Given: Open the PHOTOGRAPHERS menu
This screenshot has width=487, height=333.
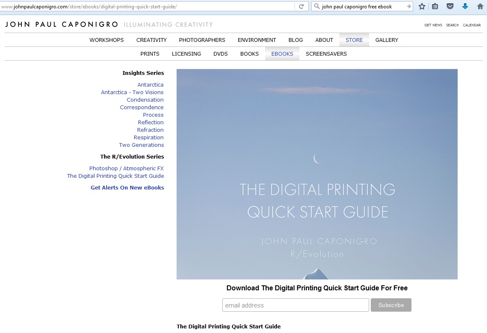Looking at the screenshot, I should coord(202,40).
